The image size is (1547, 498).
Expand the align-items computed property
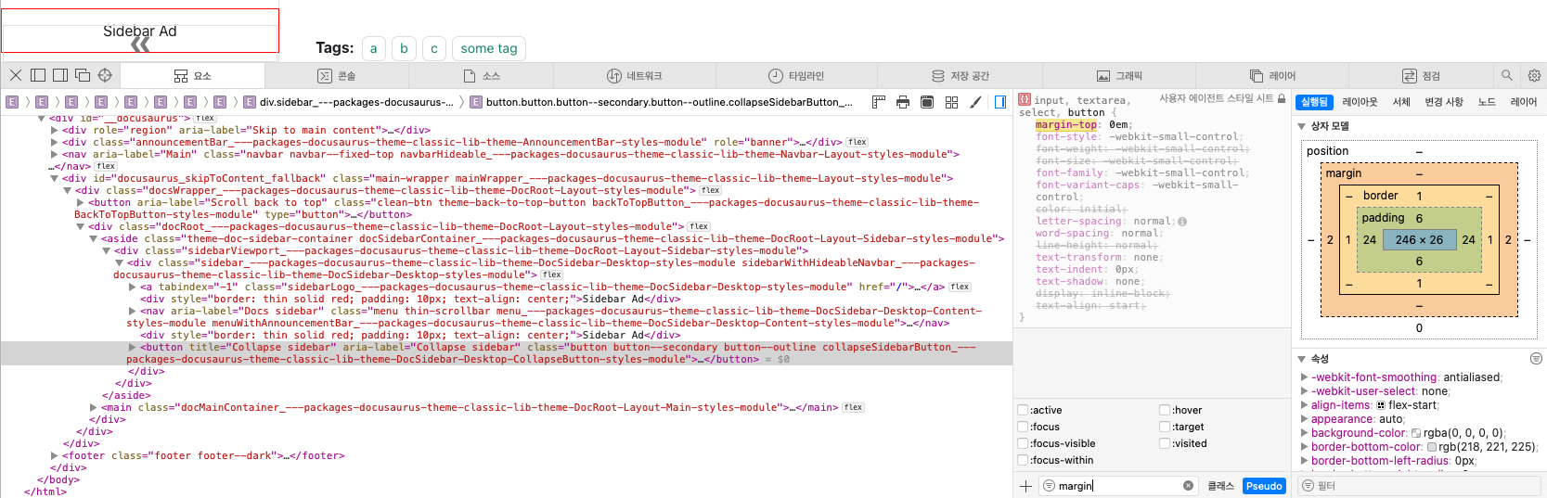1305,405
